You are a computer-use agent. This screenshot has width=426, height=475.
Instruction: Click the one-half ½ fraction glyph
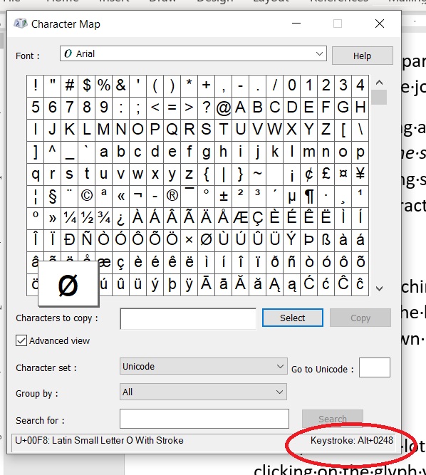coord(87,218)
